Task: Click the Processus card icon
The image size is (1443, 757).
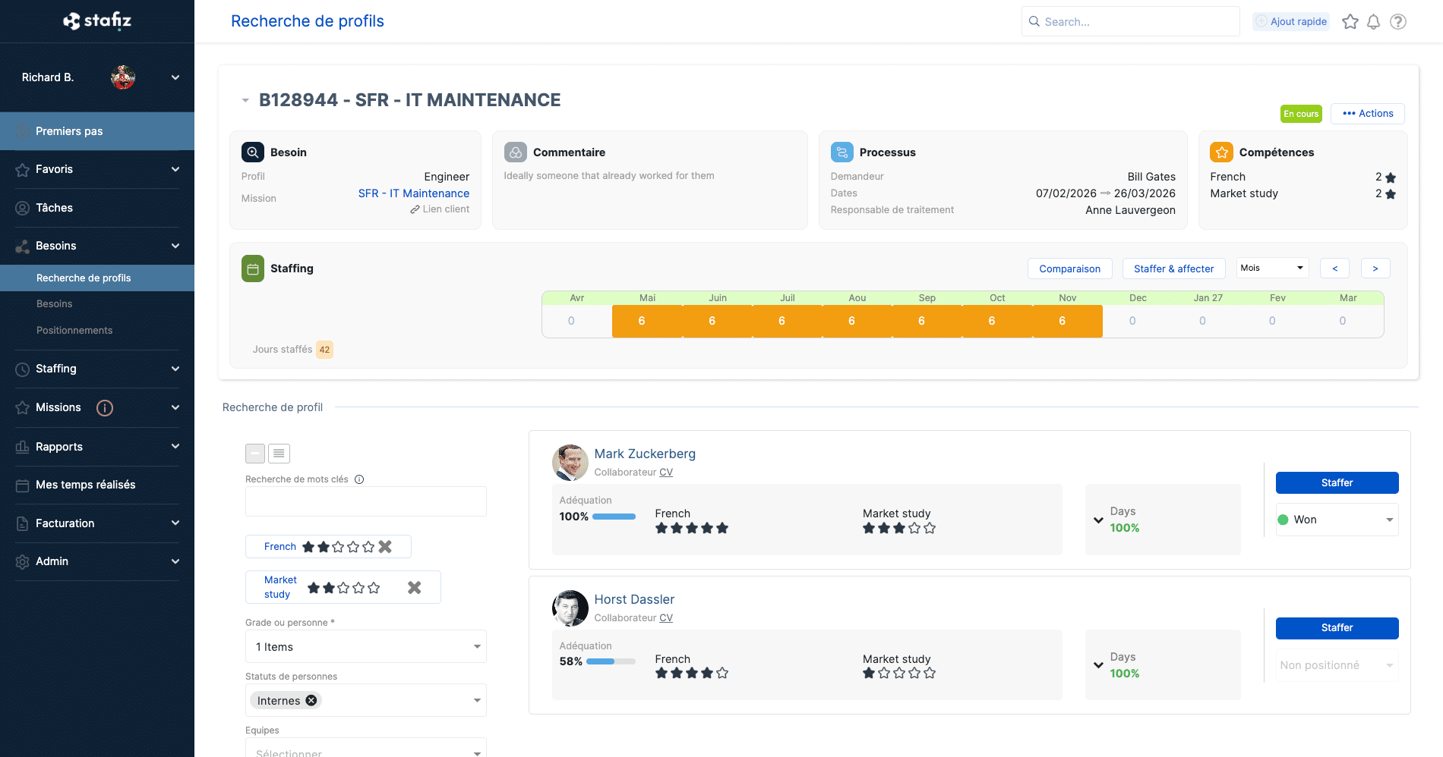Action: [841, 152]
